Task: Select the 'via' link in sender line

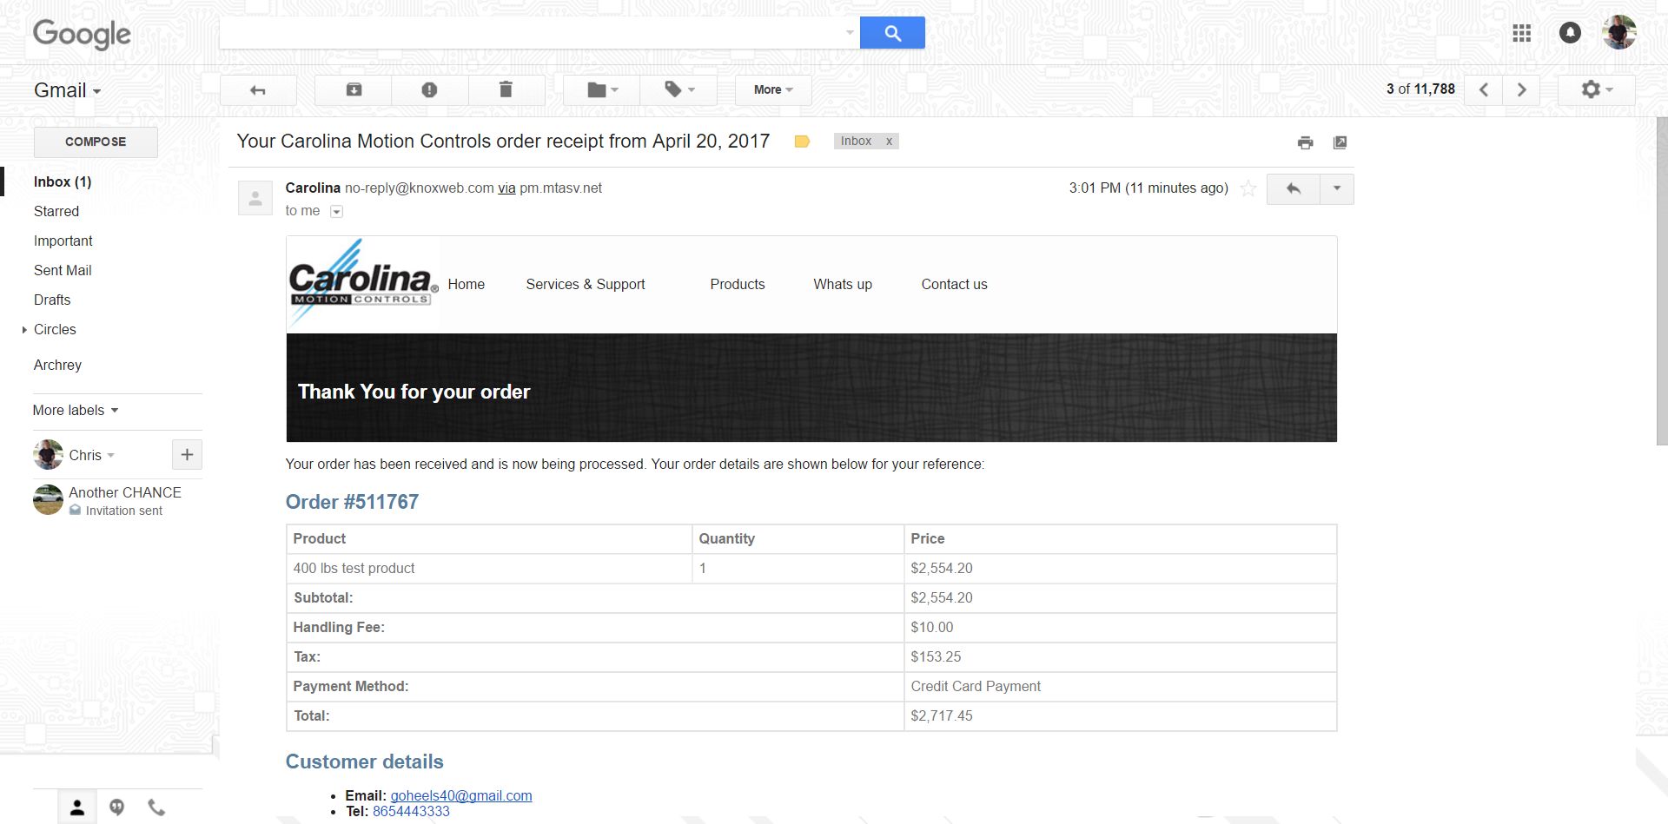Action: point(506,188)
